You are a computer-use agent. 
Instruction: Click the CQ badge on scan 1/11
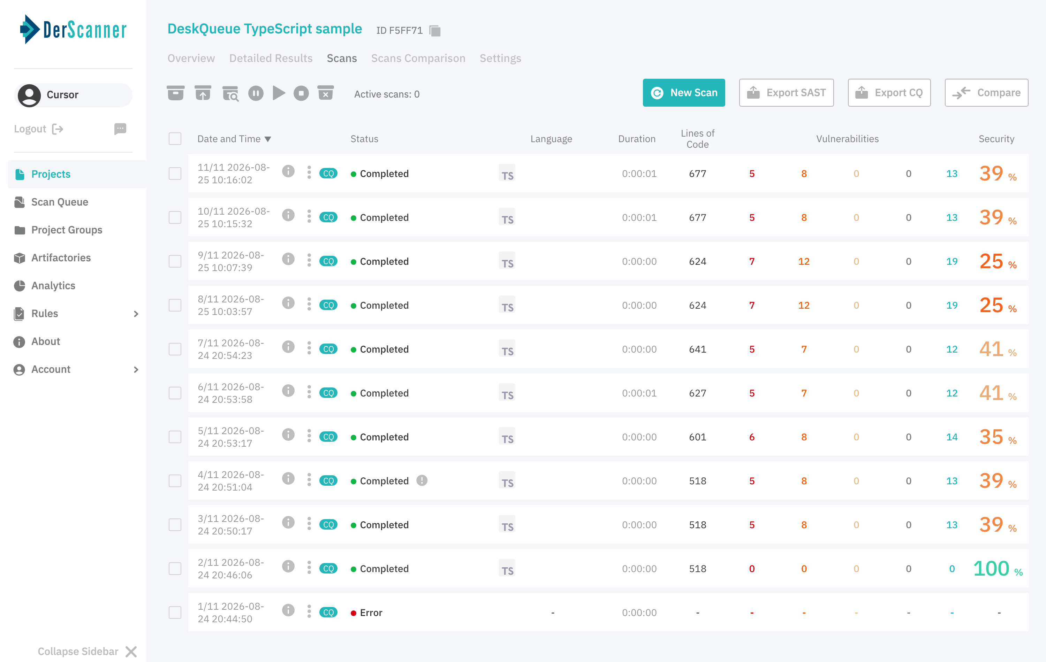click(x=328, y=613)
